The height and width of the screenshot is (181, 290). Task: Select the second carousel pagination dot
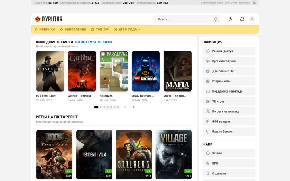101,107
